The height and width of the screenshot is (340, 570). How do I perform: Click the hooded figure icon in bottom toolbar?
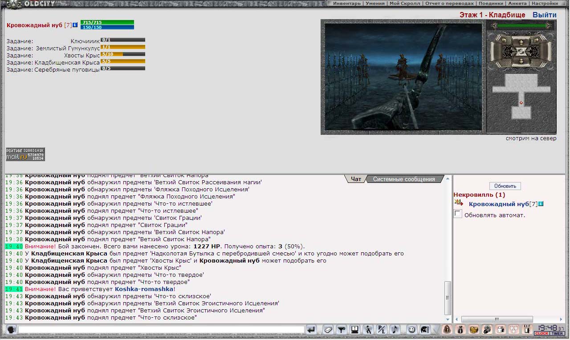click(447, 330)
